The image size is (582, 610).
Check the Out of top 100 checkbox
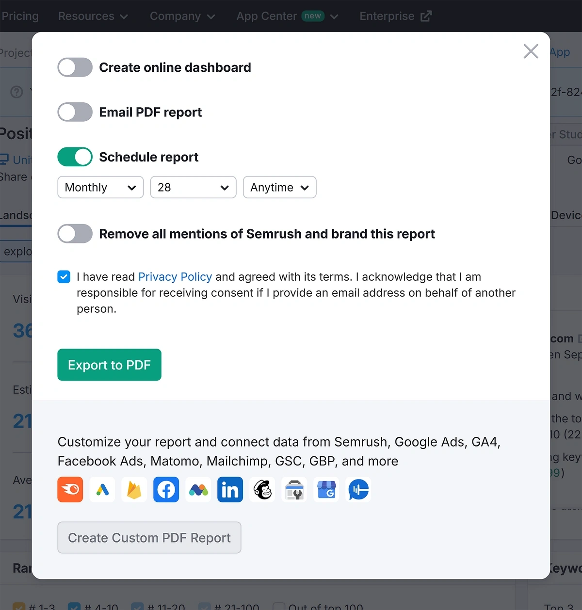(279, 607)
